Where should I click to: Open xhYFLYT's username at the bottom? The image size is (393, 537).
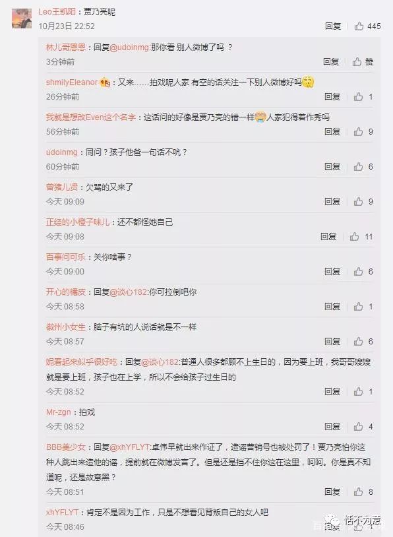click(x=62, y=512)
